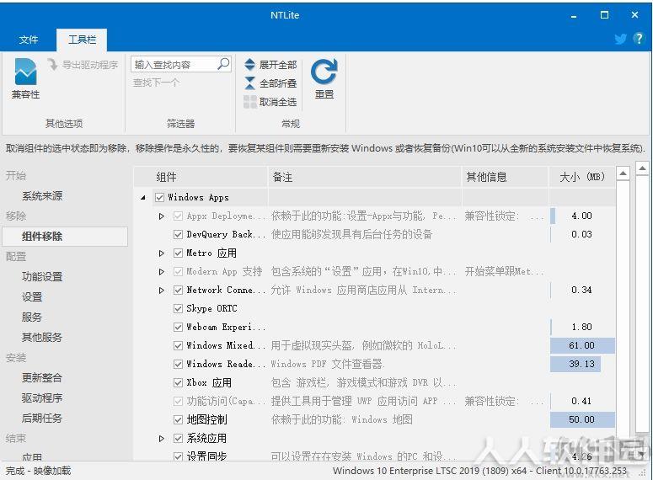Select the 工具栏 ribbon tab

(x=82, y=40)
